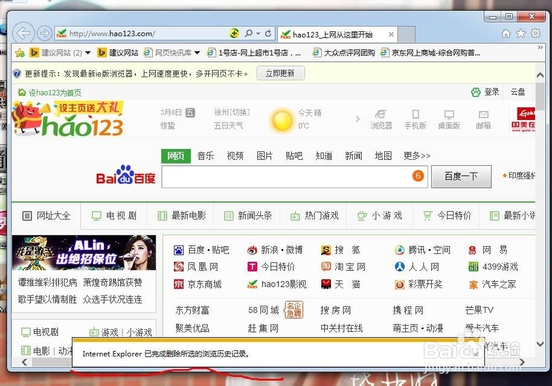Click scroll right arrow of horizontal scrollbar
The height and width of the screenshot is (386, 552).
tap(522, 362)
